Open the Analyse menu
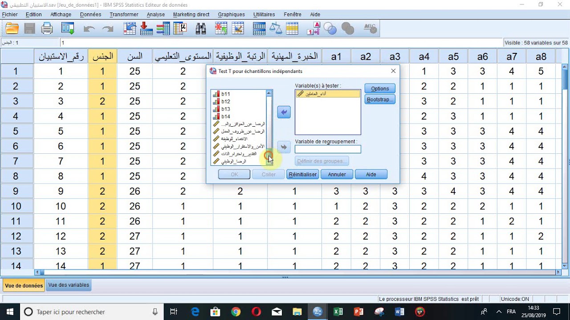Image resolution: width=570 pixels, height=320 pixels. [156, 15]
